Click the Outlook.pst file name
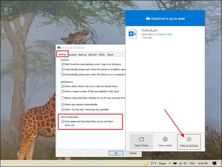The height and width of the screenshot is (167, 222). tap(149, 30)
